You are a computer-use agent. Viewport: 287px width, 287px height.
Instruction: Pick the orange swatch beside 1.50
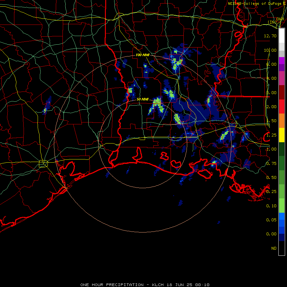(282, 121)
